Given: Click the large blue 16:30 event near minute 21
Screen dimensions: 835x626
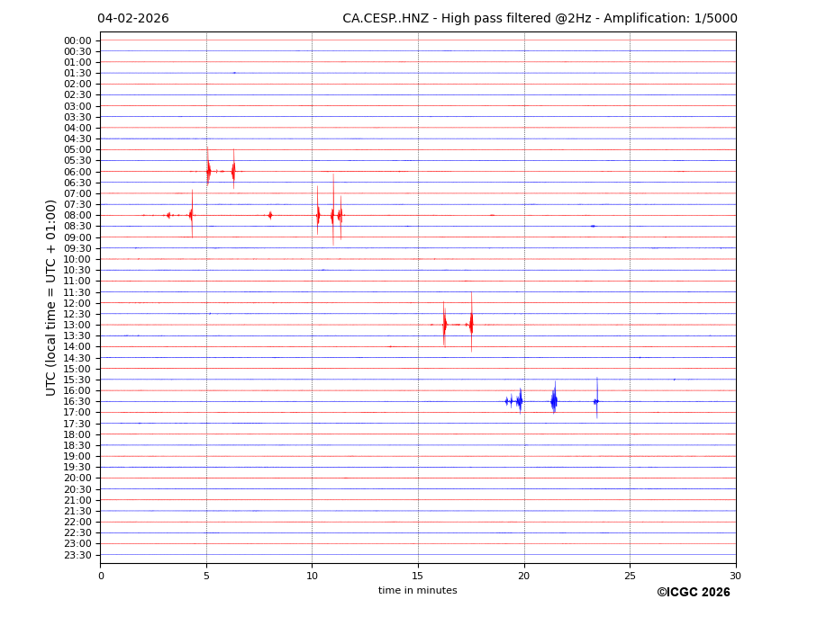Looking at the screenshot, I should click(554, 401).
